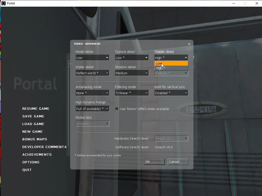The height and width of the screenshot is (196, 262).
Task: Click Resume Game in the menu
Action: coord(36,108)
